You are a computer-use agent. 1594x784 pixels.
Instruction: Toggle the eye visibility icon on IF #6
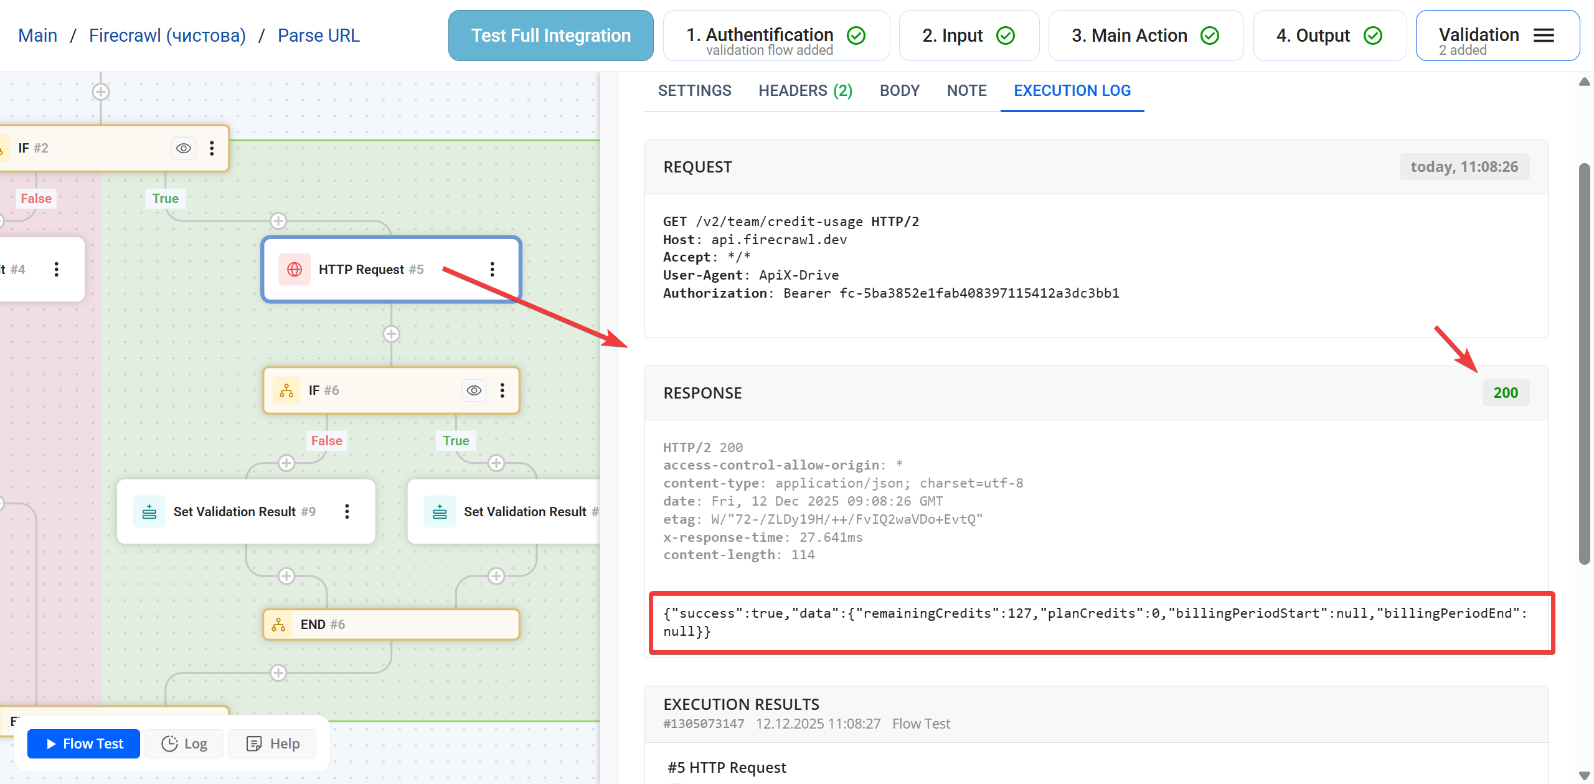(474, 390)
